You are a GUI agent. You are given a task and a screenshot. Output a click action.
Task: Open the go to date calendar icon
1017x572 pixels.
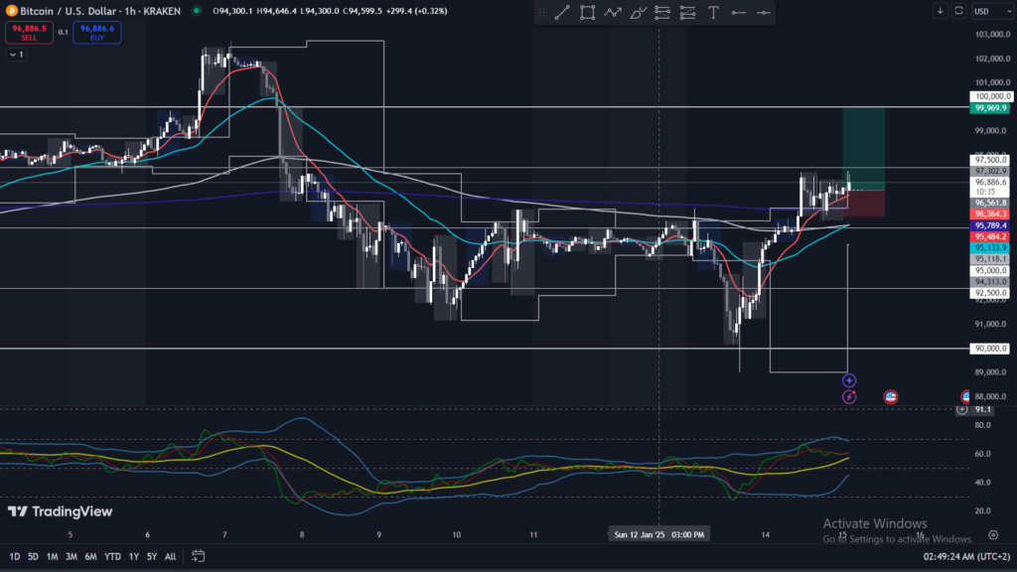tap(199, 556)
